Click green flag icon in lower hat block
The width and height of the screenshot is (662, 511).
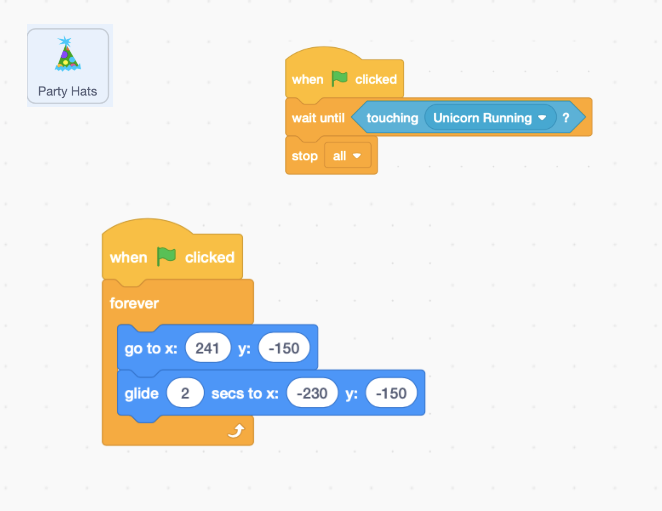point(166,256)
